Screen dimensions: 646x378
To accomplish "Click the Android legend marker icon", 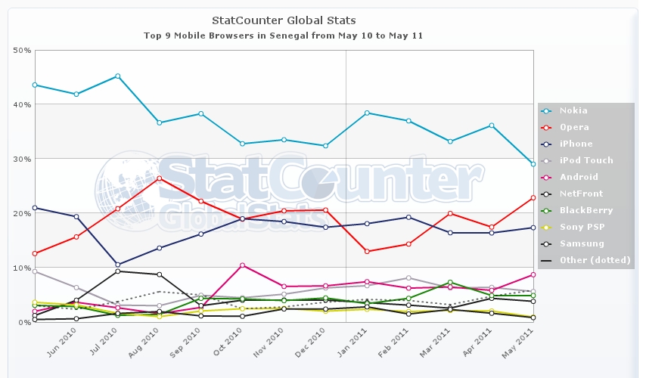I will click(x=548, y=177).
